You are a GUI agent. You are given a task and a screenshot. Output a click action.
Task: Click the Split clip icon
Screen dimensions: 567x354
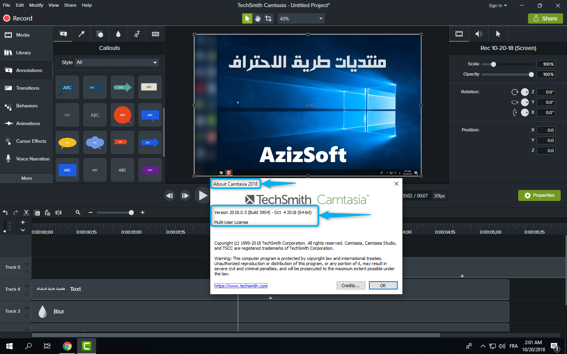(x=59, y=213)
